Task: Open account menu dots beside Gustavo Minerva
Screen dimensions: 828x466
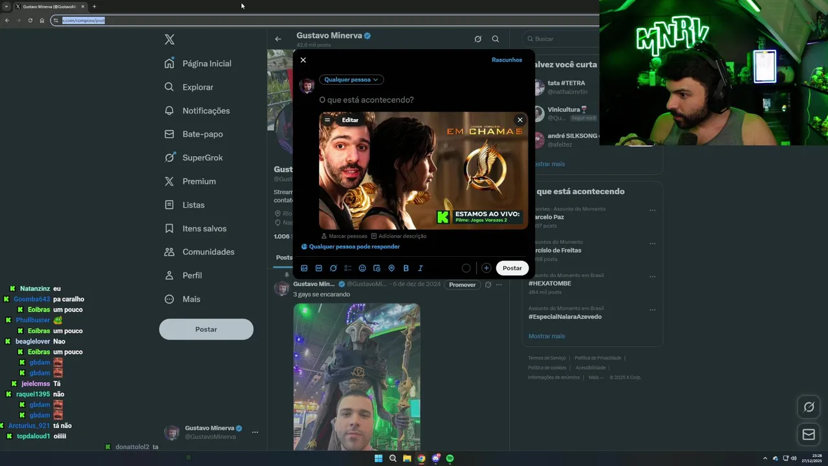Action: click(255, 432)
